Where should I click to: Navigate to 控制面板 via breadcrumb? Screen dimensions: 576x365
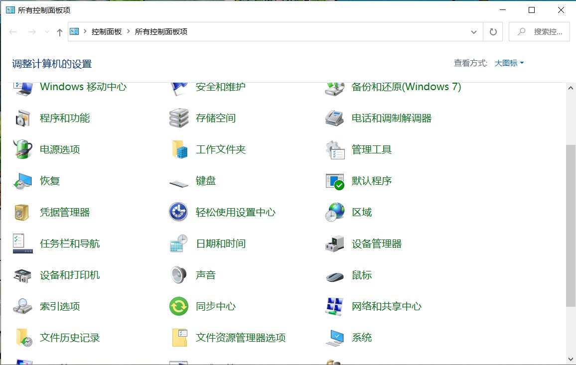coord(106,31)
